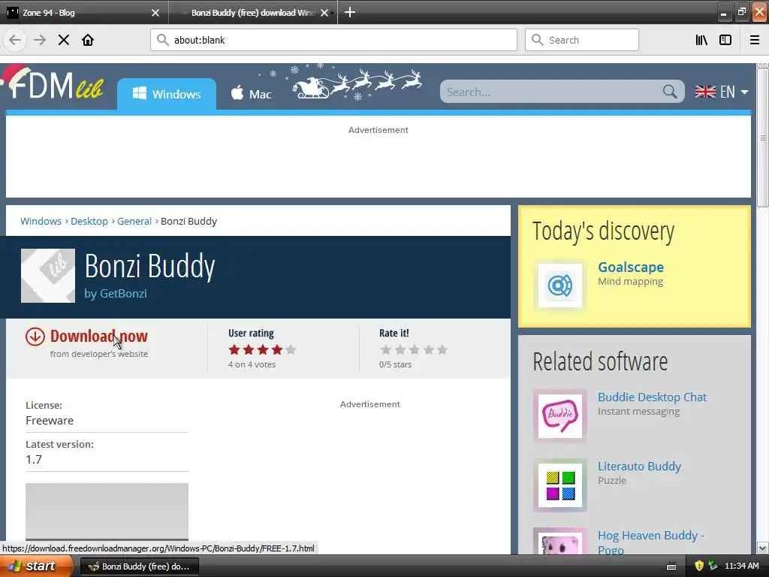The image size is (769, 577).
Task: Select the Windows platform tab
Action: point(167,94)
